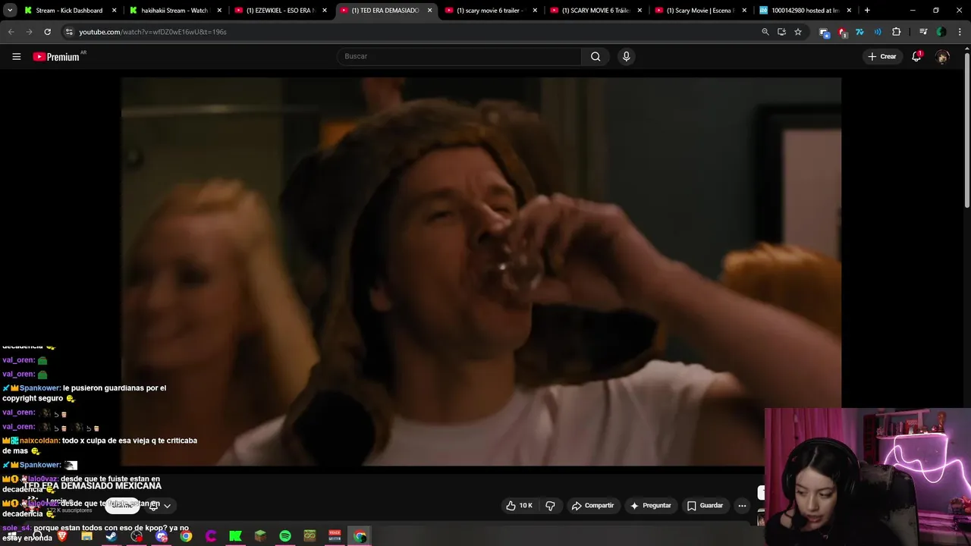Install app icon in address bar
The image size is (971, 546).
[781, 32]
